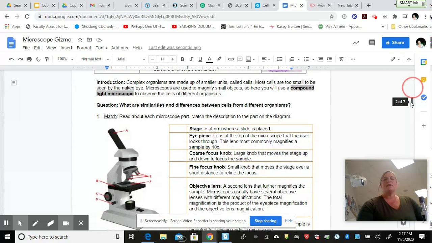Open the View menu
The width and height of the screenshot is (432, 243).
(51, 48)
